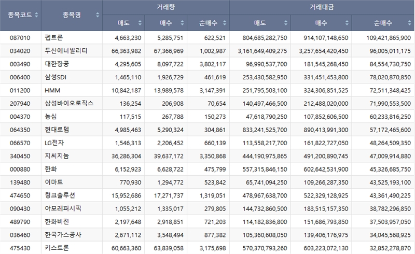Click stock code 474650

(20, 195)
